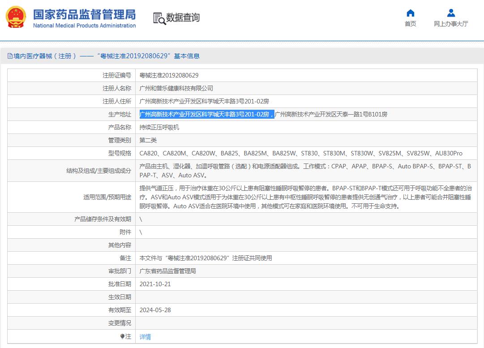Click the second production address 天泰一路1号B101房
Viewport: 484px width, 348px height.
pos(331,114)
